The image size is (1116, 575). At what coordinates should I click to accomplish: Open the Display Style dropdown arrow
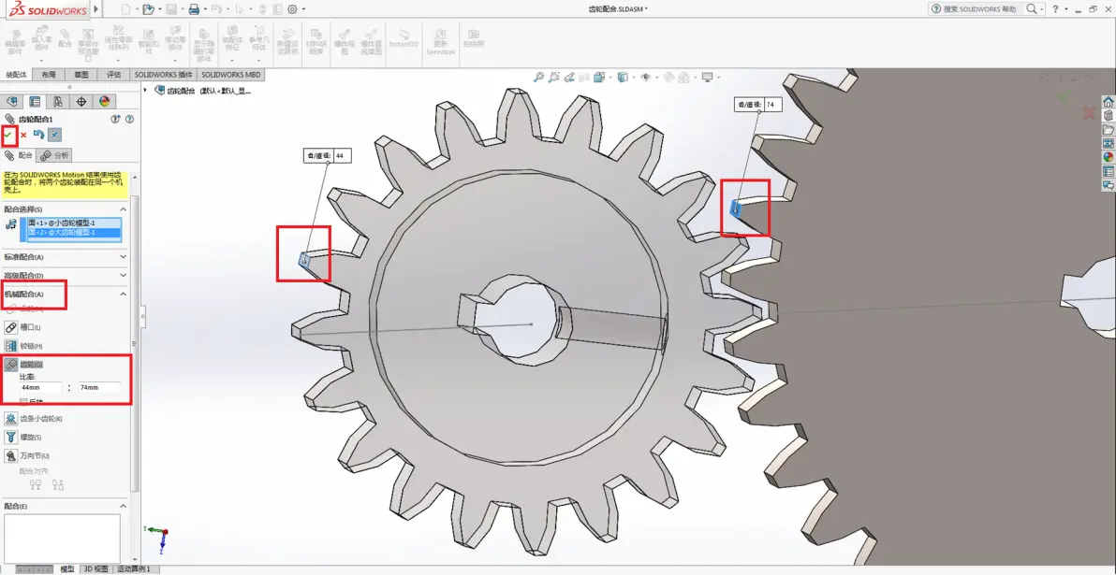click(634, 77)
